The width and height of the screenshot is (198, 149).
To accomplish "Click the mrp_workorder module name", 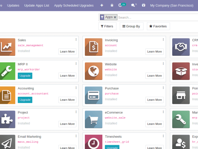I will (x=29, y=69).
